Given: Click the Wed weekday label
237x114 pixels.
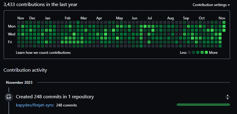Looking at the screenshot, I should [x=12, y=34].
